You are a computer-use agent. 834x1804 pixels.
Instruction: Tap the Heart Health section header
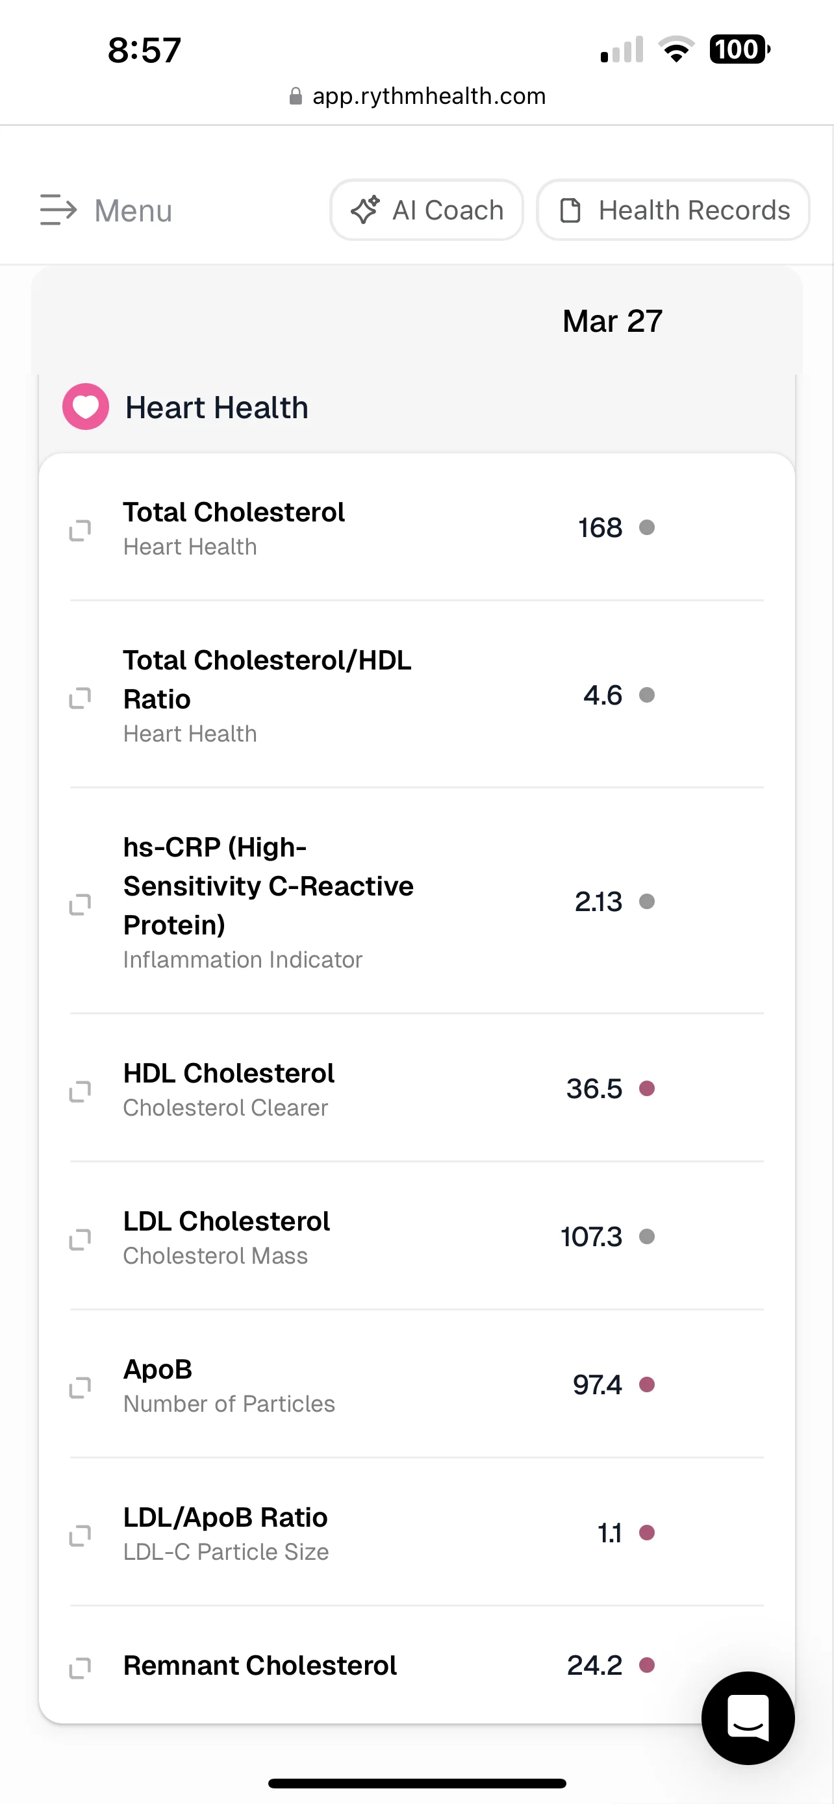click(216, 408)
